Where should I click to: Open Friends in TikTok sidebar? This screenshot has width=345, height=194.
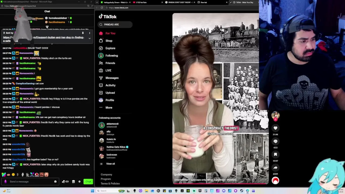coord(110,63)
